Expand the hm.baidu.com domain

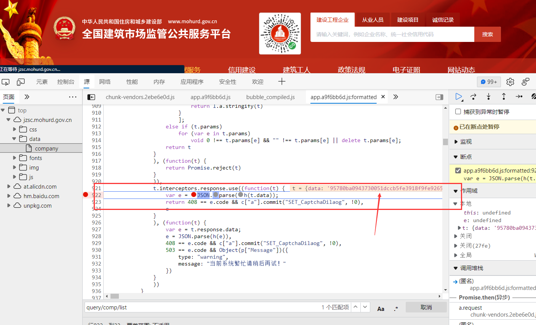[8, 196]
